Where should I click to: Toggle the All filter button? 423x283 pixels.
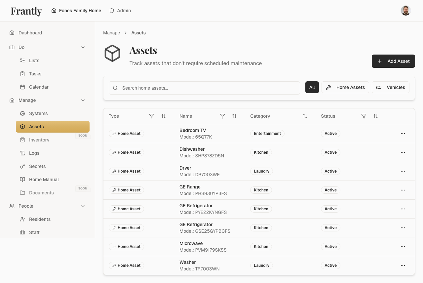[x=312, y=87]
